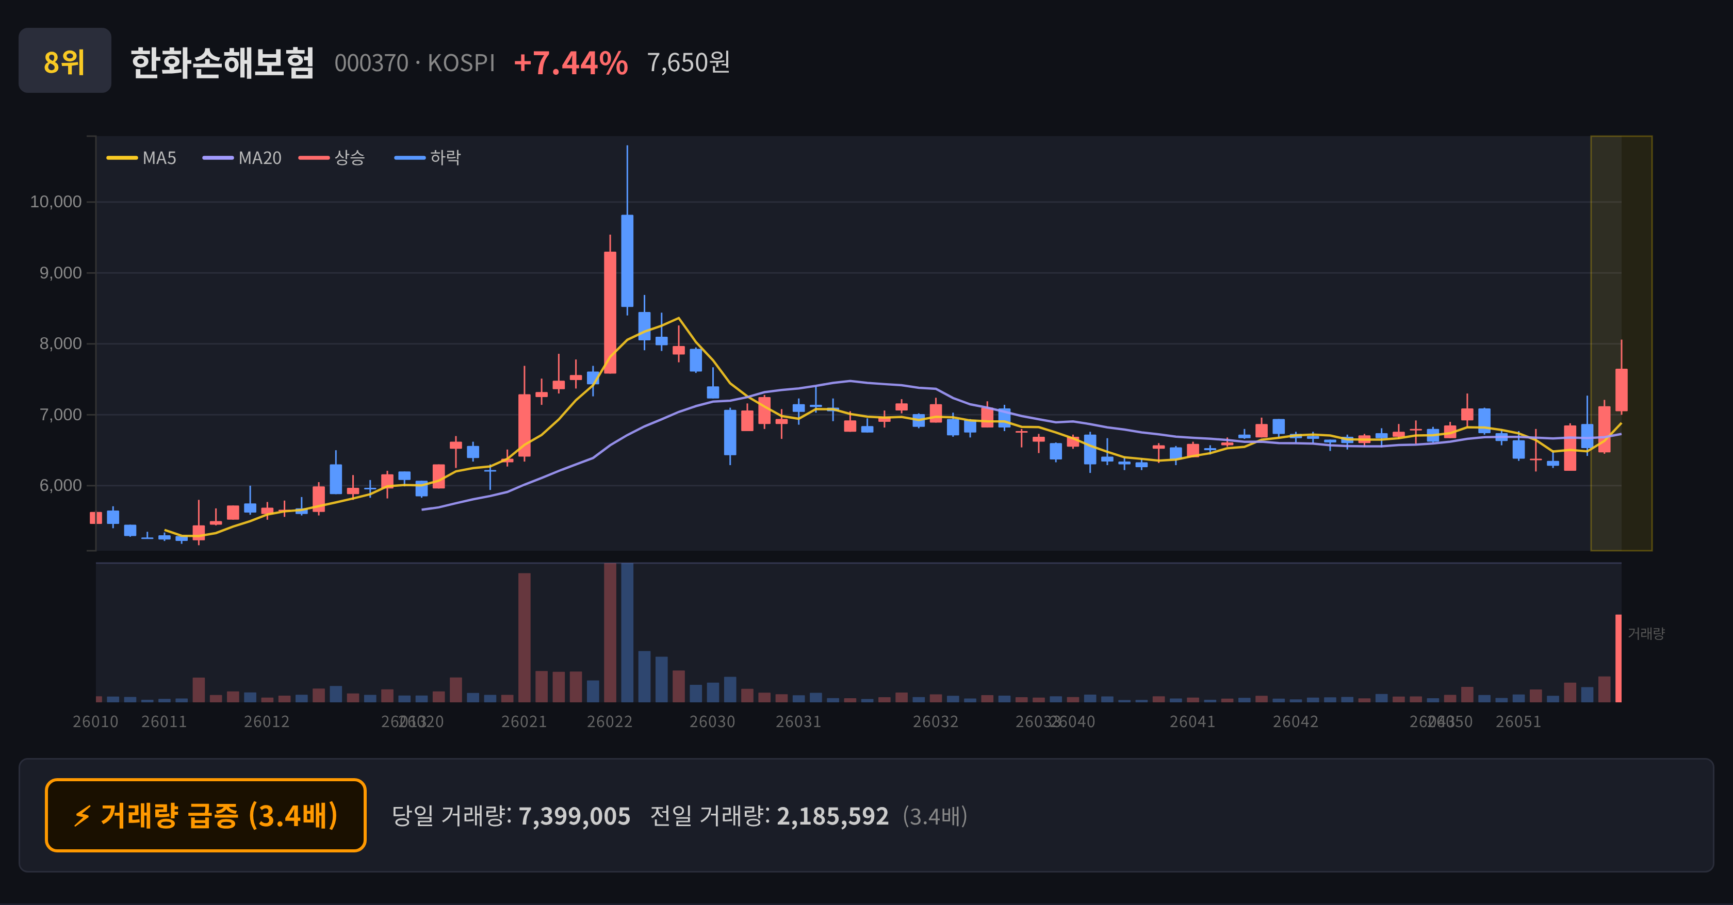The width and height of the screenshot is (1733, 905).
Task: Toggle the MA20 legend line
Action: coord(242,158)
